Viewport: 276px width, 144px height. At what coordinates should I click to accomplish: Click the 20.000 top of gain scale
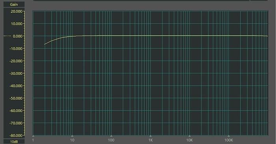(17, 11)
